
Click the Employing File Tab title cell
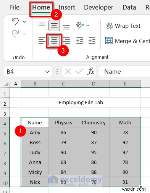tap(81, 103)
